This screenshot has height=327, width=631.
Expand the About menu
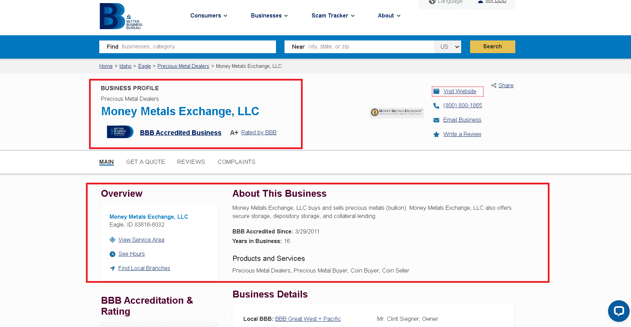tap(389, 16)
